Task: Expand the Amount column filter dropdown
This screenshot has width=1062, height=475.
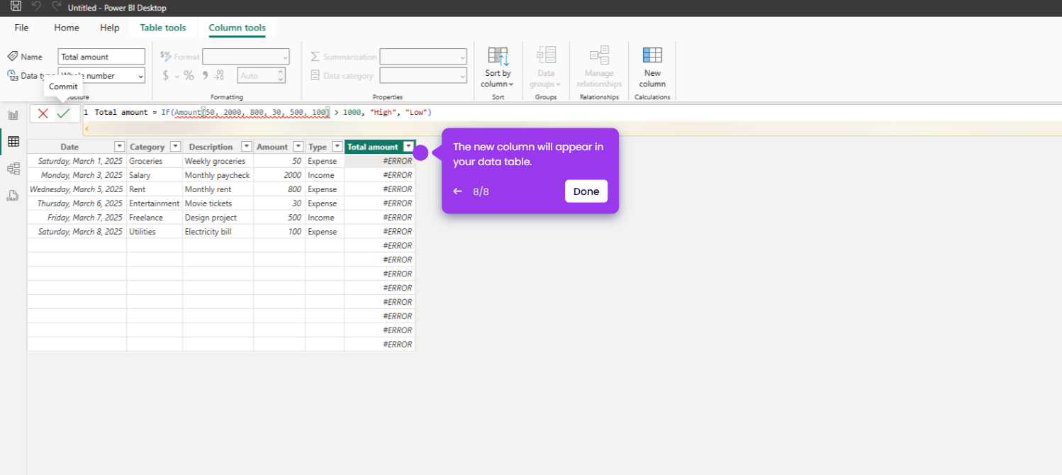Action: pos(298,146)
